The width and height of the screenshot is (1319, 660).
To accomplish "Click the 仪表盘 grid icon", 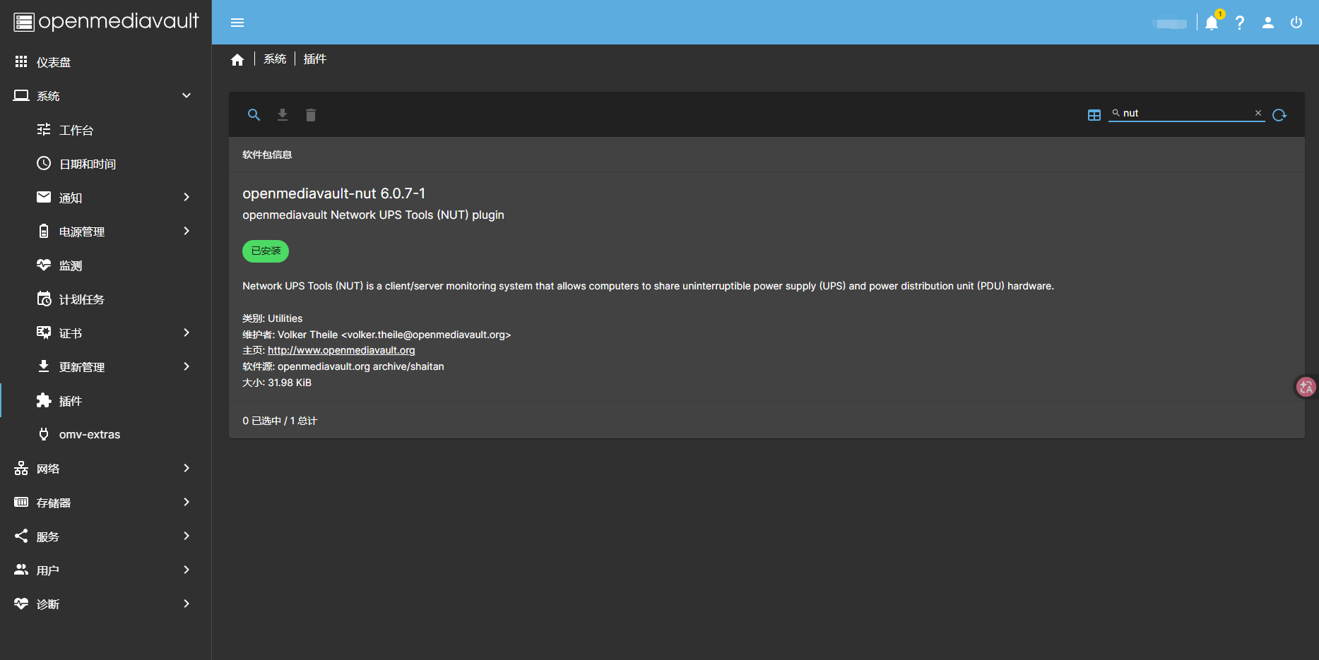I will point(21,62).
